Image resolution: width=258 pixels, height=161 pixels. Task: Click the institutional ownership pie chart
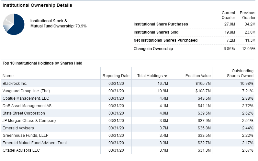pyautogui.click(x=14, y=24)
